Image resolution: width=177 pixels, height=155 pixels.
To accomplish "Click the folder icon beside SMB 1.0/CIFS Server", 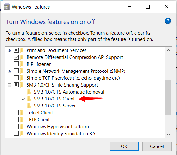I will tap(29, 106).
